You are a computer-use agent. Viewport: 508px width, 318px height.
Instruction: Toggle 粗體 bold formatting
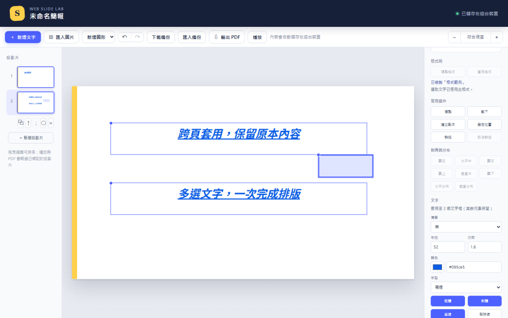(448, 301)
